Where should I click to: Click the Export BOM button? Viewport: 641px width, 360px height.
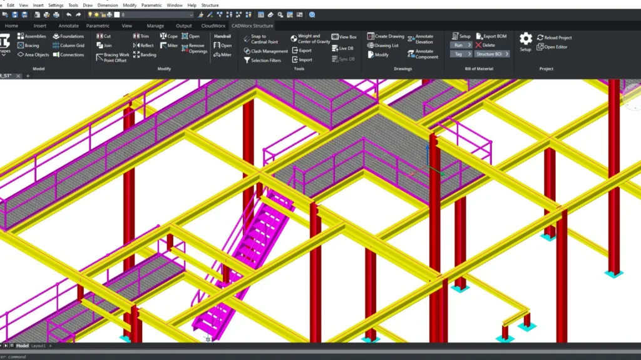point(491,36)
